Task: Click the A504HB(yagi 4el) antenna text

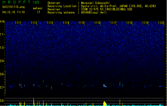Action: [94, 12]
